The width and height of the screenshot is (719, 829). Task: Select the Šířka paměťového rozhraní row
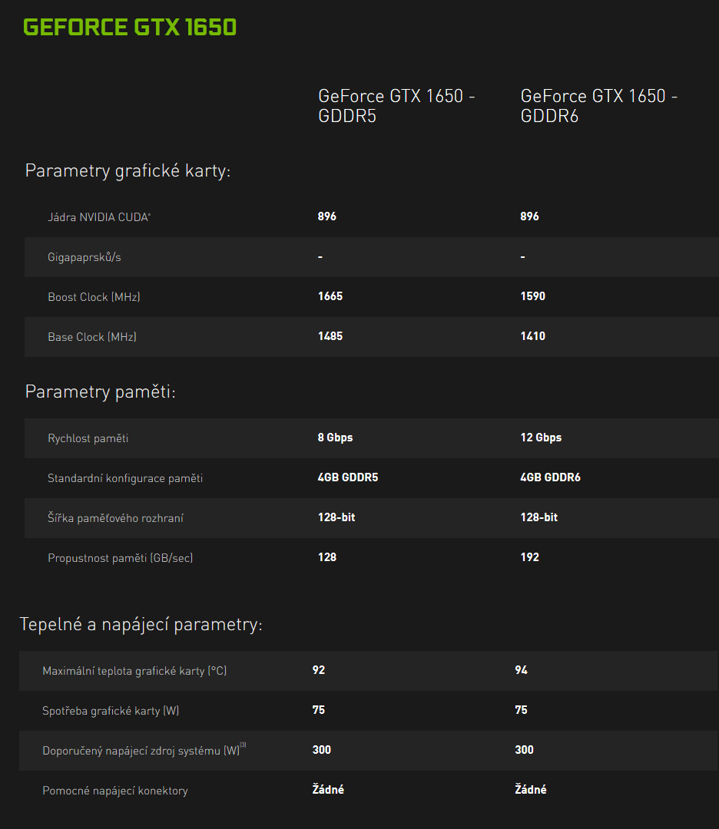[x=108, y=518]
